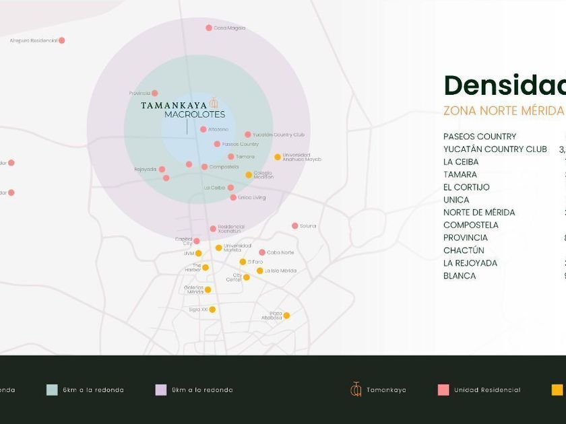Screen dimensions: 566x424
Task: Click the Unidad Residencial legend label
Action: click(x=487, y=390)
